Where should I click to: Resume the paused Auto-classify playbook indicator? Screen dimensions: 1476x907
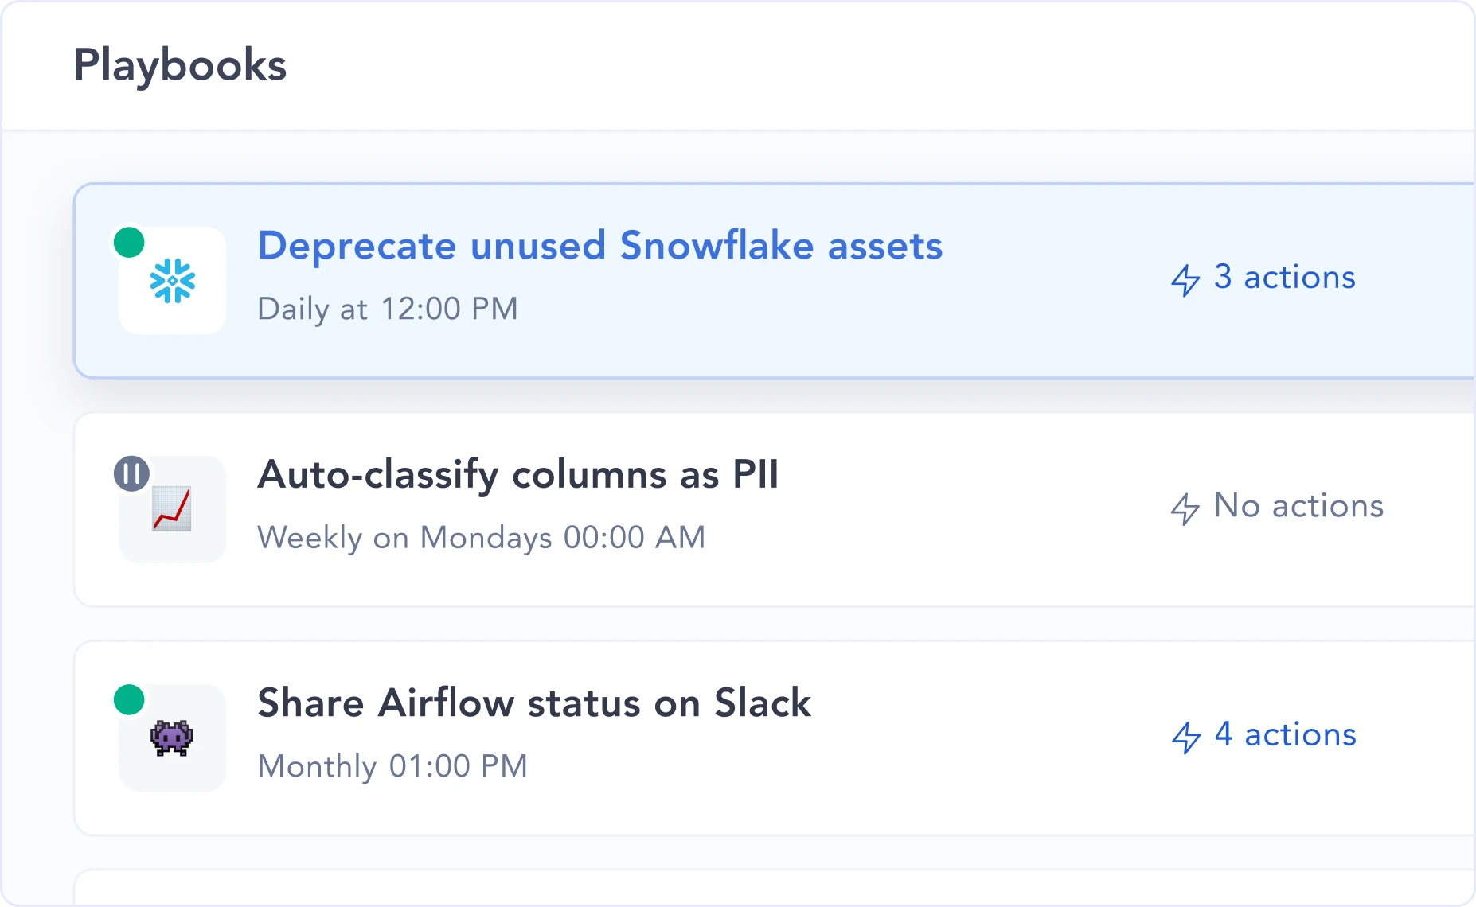(x=131, y=473)
